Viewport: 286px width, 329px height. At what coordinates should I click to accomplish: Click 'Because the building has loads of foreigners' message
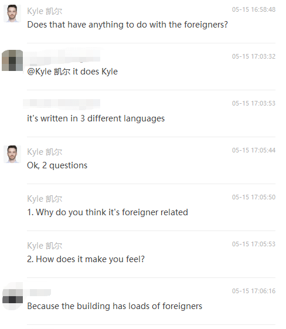pos(115,306)
